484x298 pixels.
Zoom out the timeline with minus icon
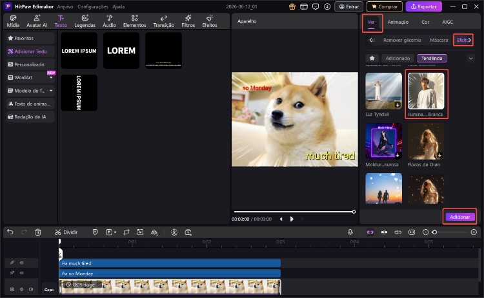[425, 232]
